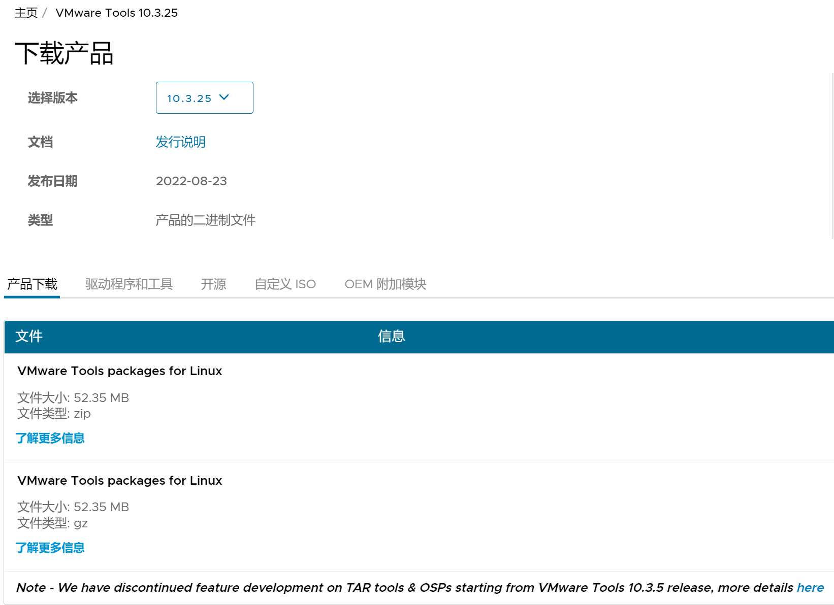Click the 产品的二进制文件 type value
The height and width of the screenshot is (605, 834).
[x=205, y=220]
